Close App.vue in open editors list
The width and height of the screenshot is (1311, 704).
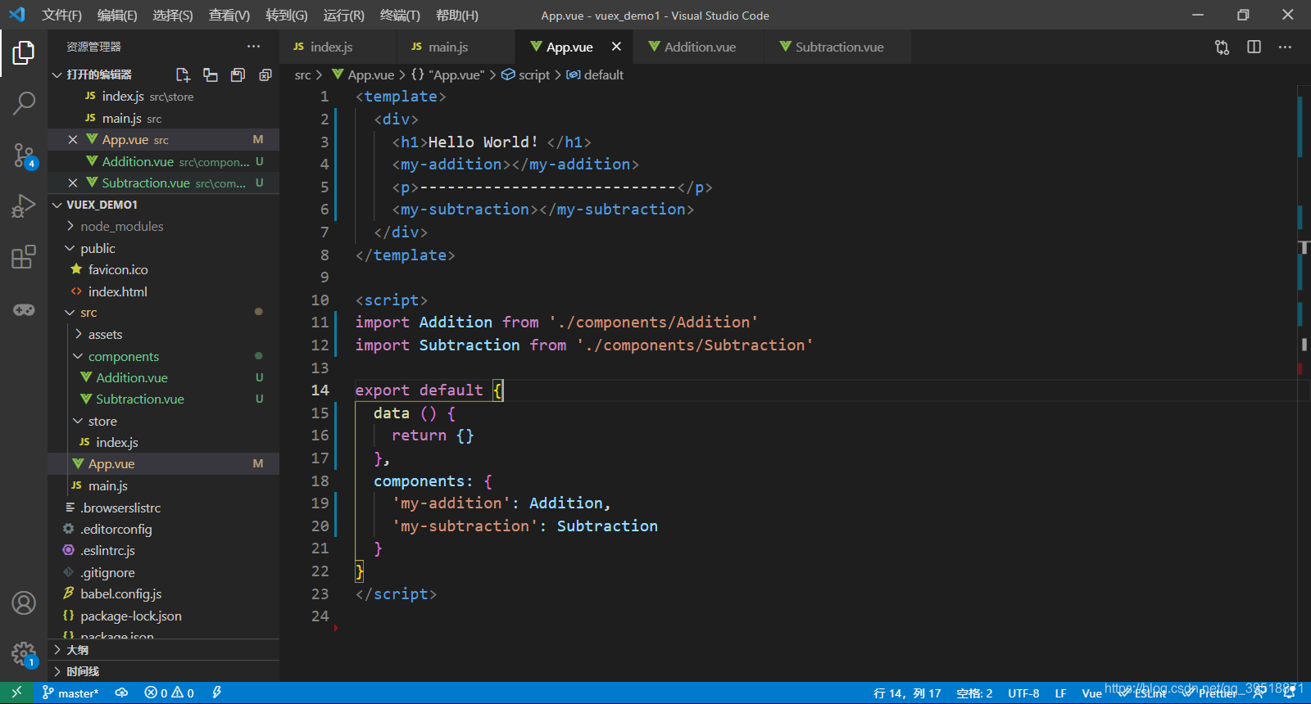click(x=73, y=140)
